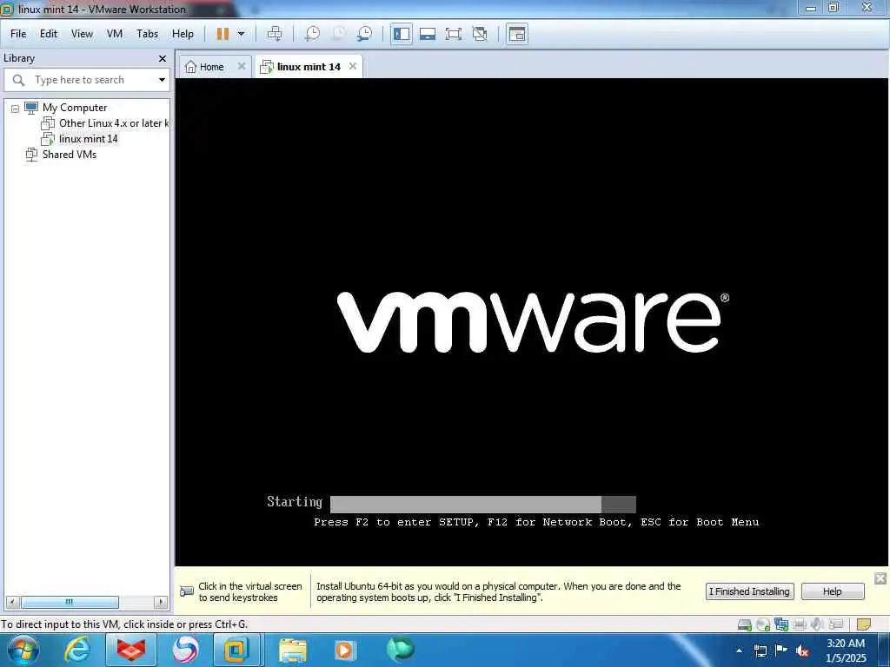Toggle the Library sidebar view button

(402, 34)
